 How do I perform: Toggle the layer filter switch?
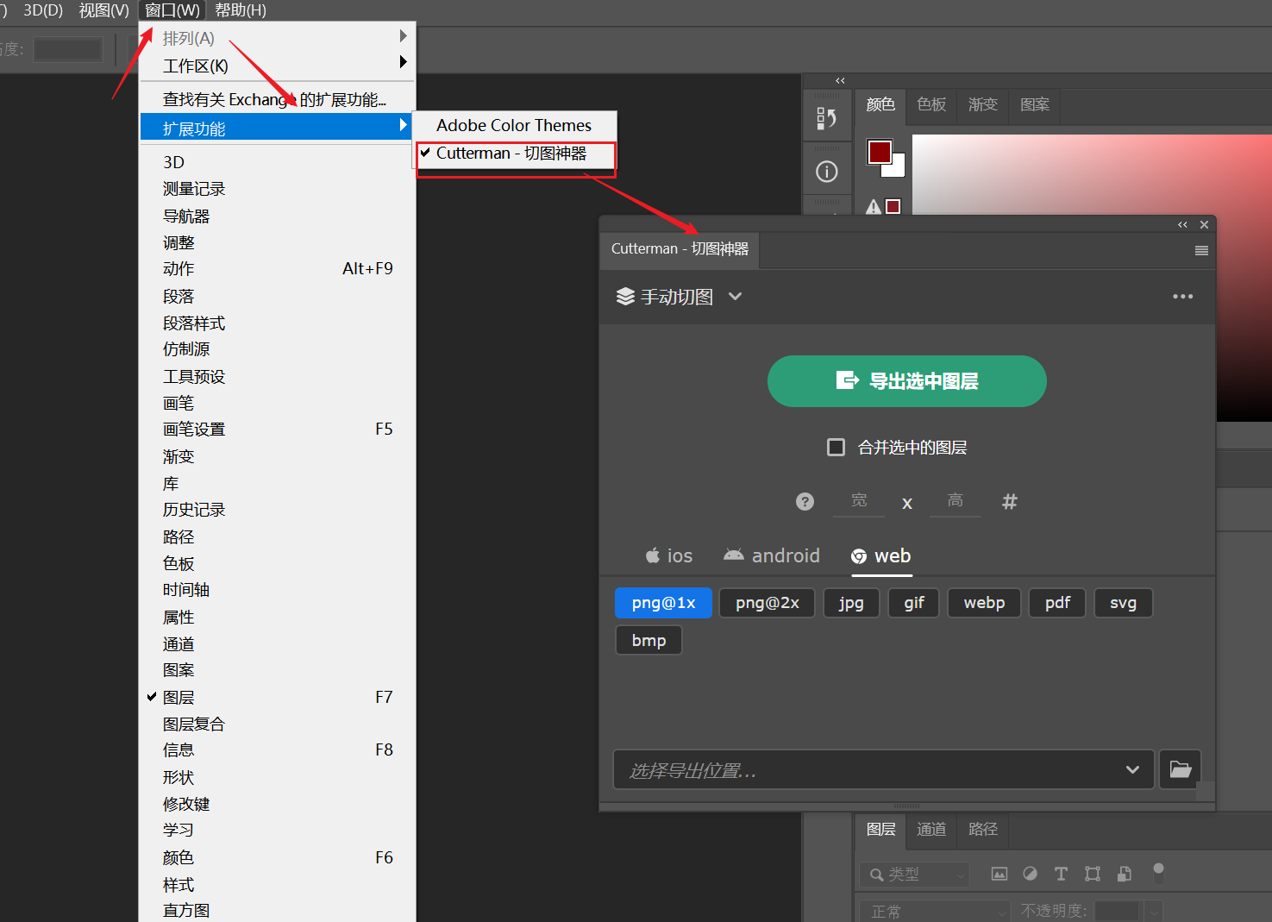1158,873
